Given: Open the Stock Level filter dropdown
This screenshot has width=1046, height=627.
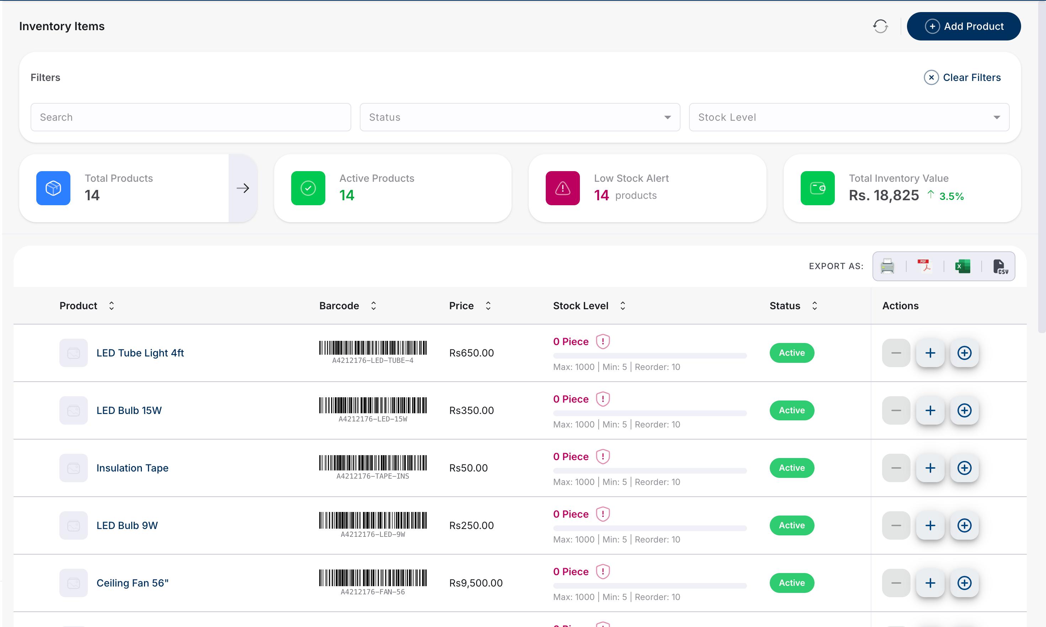Looking at the screenshot, I should (x=849, y=117).
